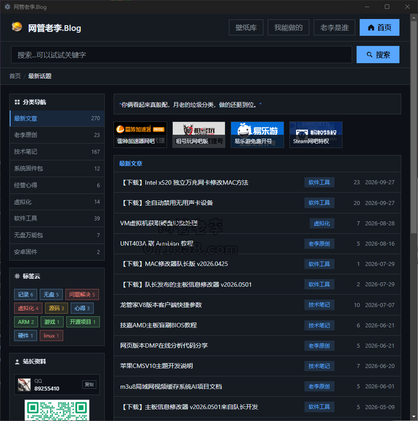
Task: Select the 系统固件包 category
Action: (57, 168)
